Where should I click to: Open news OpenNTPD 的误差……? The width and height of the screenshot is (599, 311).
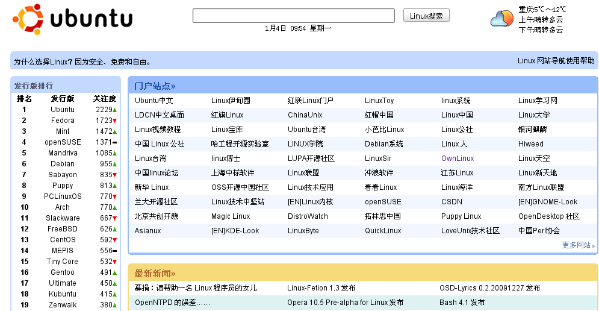click(173, 302)
